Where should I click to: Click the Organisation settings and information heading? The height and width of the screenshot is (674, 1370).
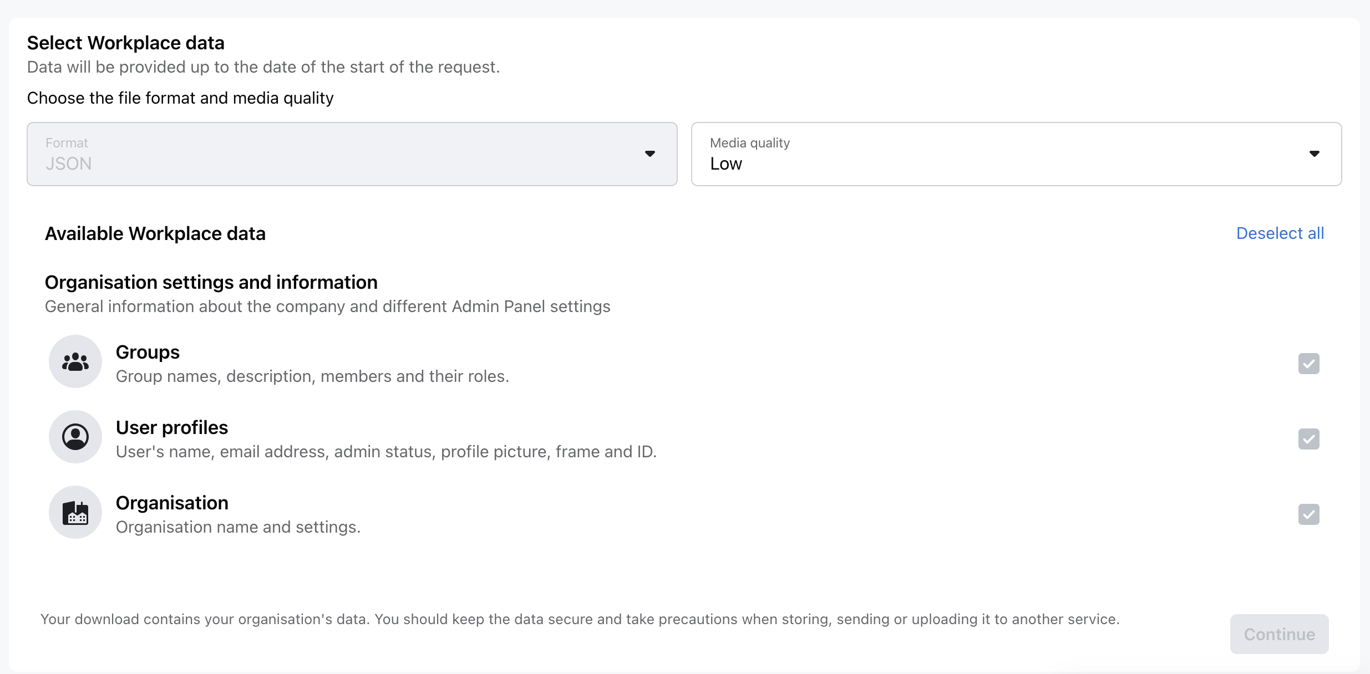pos(211,283)
